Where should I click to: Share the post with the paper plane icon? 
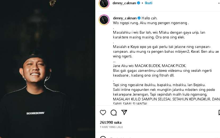pos(124,112)
